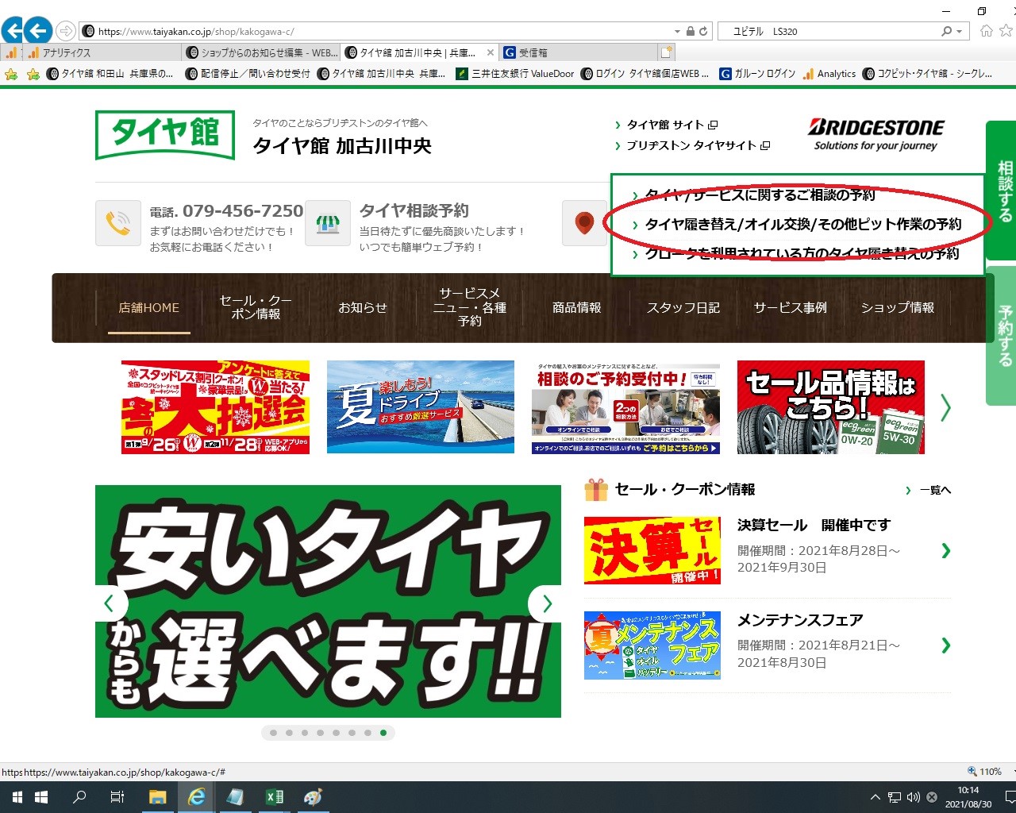Click the volume icon in system tray
Viewport: 1016px width, 813px height.
coord(914,797)
